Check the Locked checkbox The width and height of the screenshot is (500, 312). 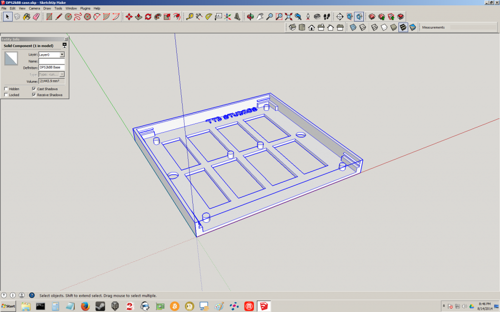pos(6,95)
